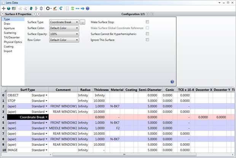The width and height of the screenshot is (236, 158).
Task: Select the Tilt/Decenter properties tab
Action: (x=12, y=37)
